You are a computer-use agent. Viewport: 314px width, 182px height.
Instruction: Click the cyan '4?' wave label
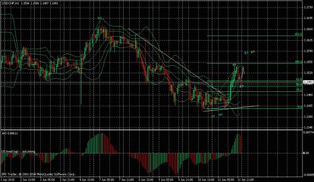click(x=220, y=115)
